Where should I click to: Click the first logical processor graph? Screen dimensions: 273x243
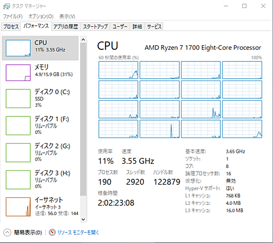coord(118,70)
